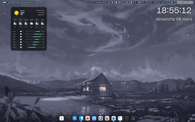Viewport: 195px width, 122px height.
Task: Click the round icon after the network speeds
Action: tap(172, 2)
